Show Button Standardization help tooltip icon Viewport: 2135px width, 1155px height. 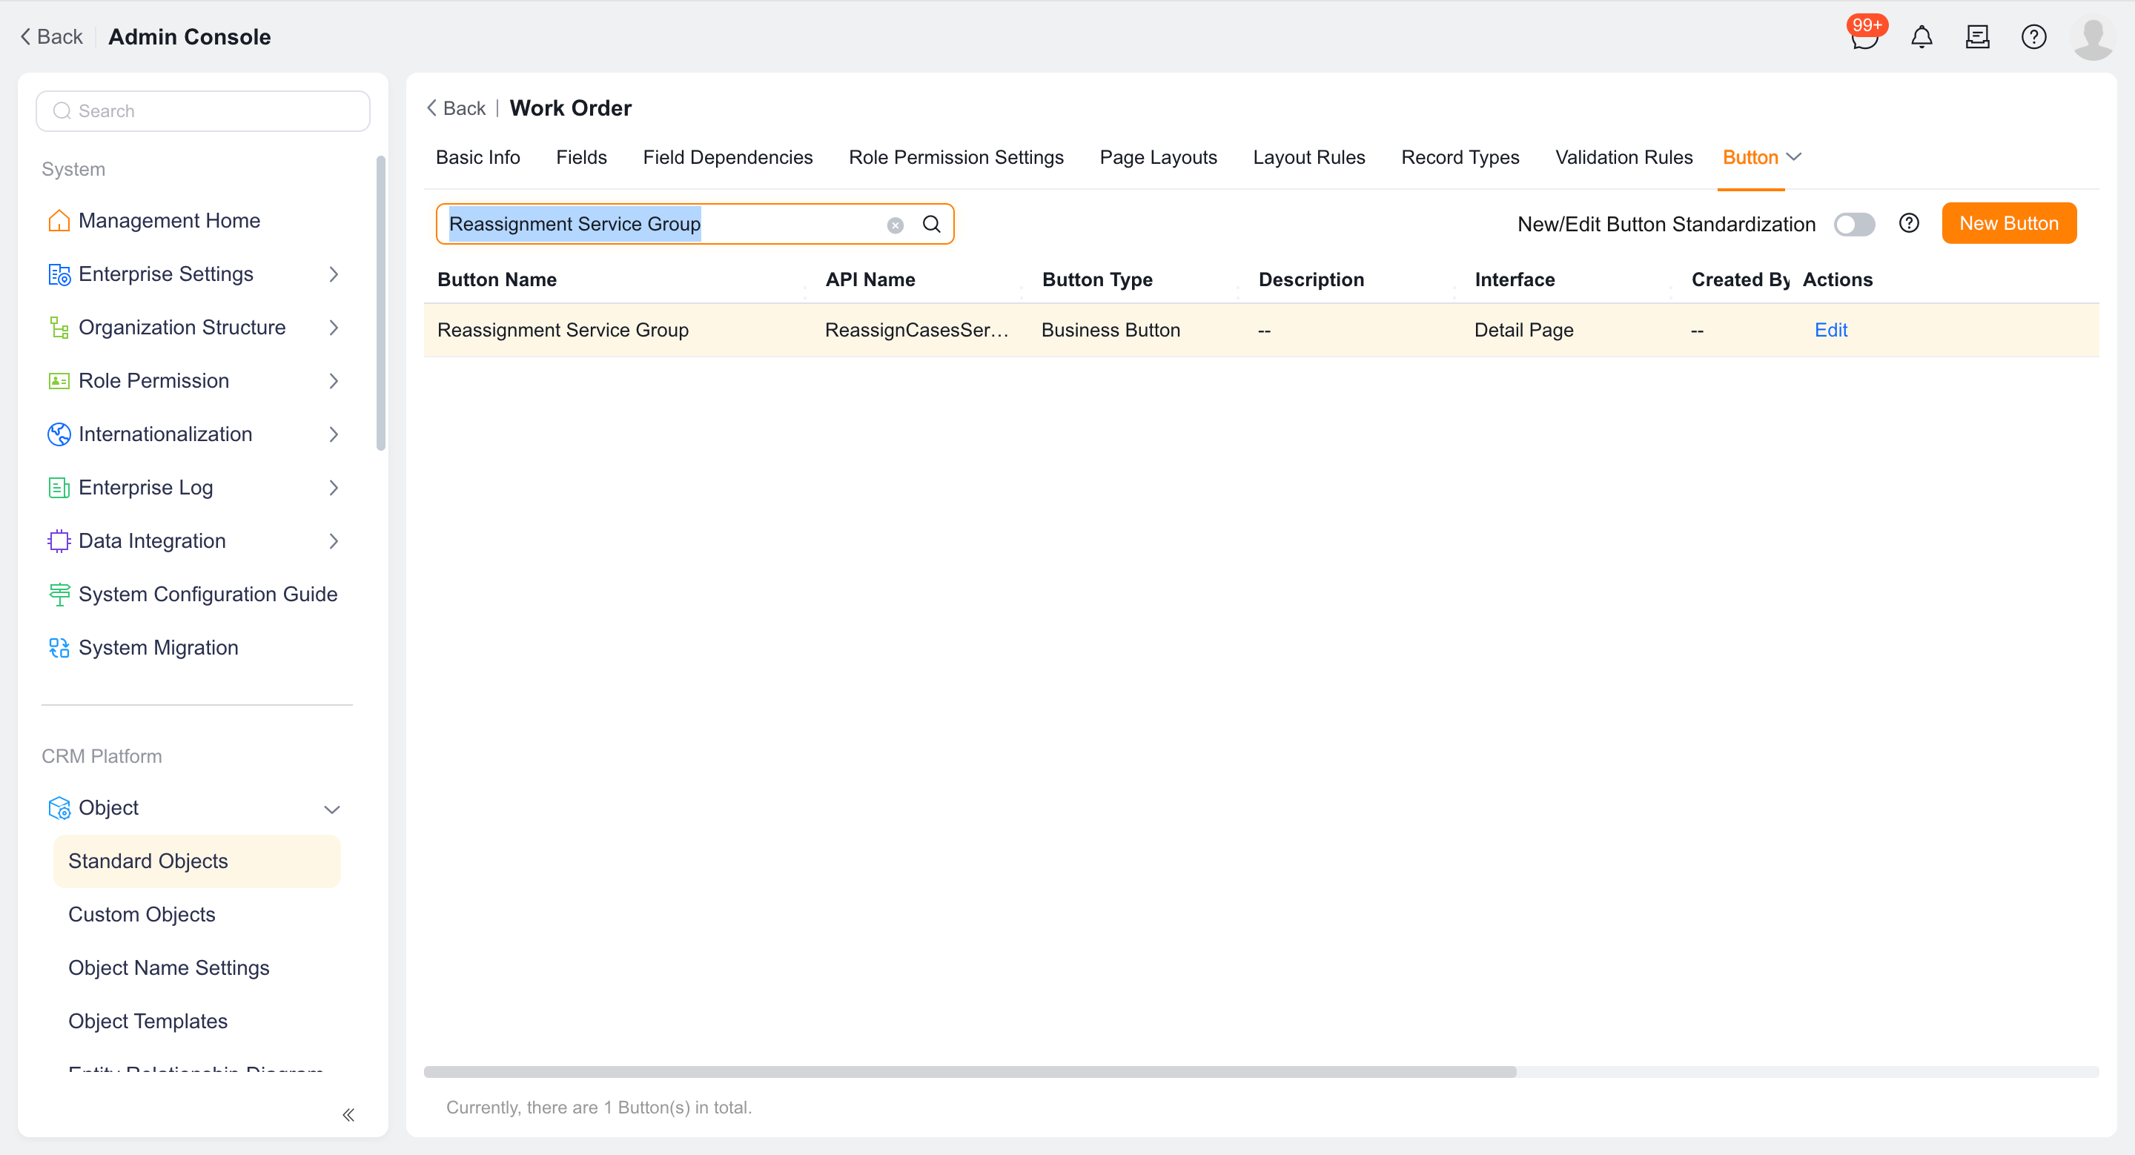point(1909,224)
